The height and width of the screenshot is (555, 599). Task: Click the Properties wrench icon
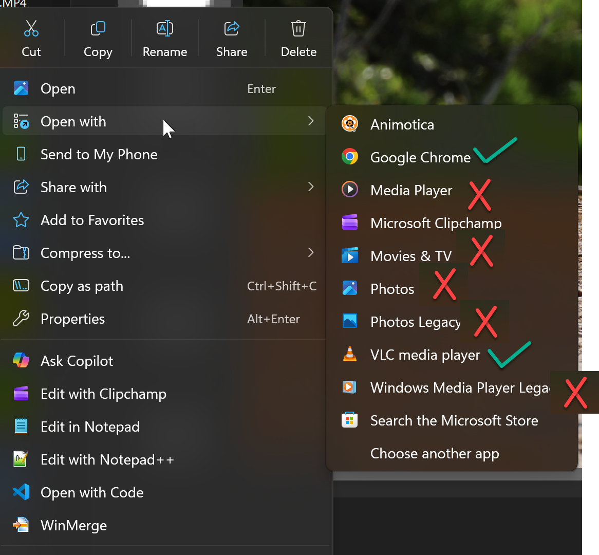click(21, 319)
